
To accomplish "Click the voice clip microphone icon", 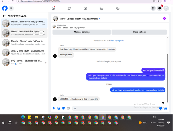I will (x=54, y=108).
